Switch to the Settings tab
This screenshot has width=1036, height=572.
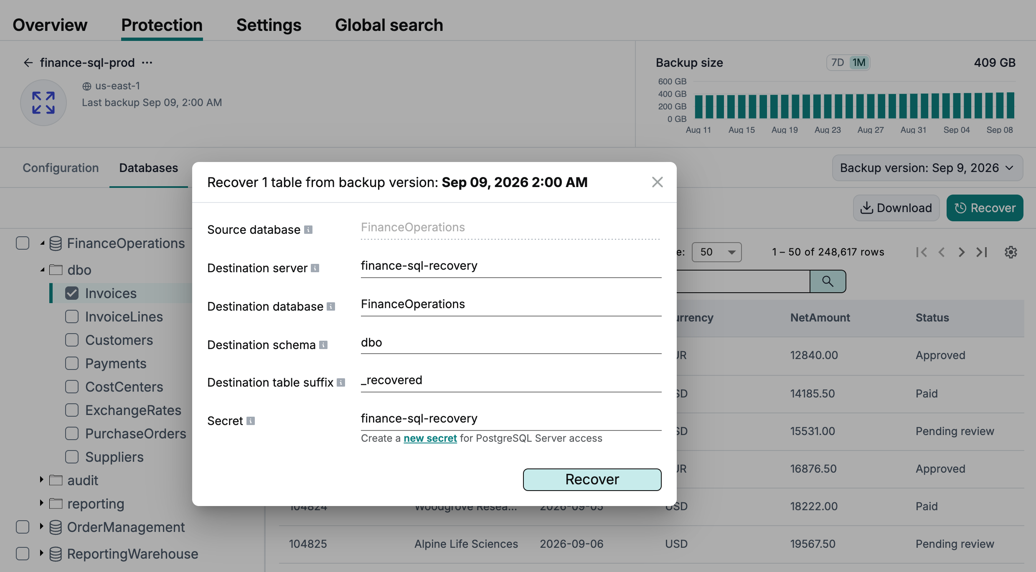point(269,25)
